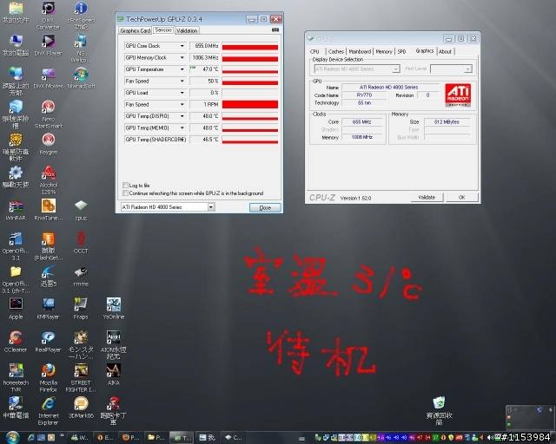Click the GPU Load graph bar
This screenshot has width=556, height=444.
point(250,93)
